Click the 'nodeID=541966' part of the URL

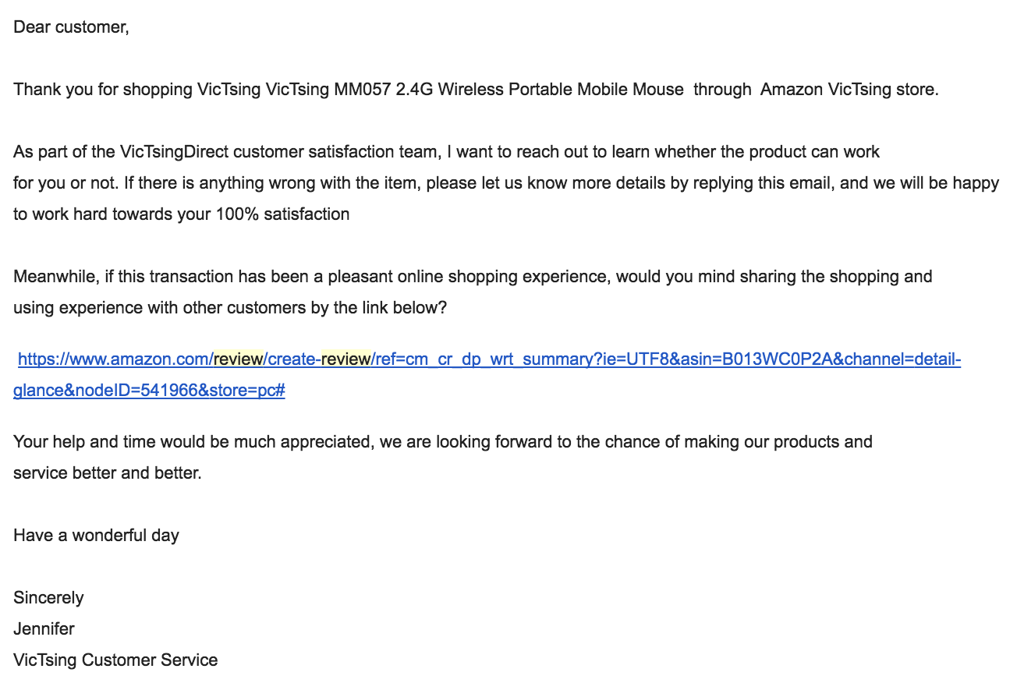[x=136, y=391]
